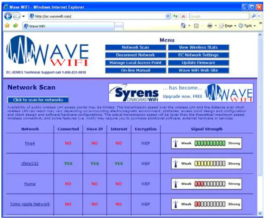Open the On-line Manual menu item
Viewport: 265px width, 220px height.
[x=136, y=71]
